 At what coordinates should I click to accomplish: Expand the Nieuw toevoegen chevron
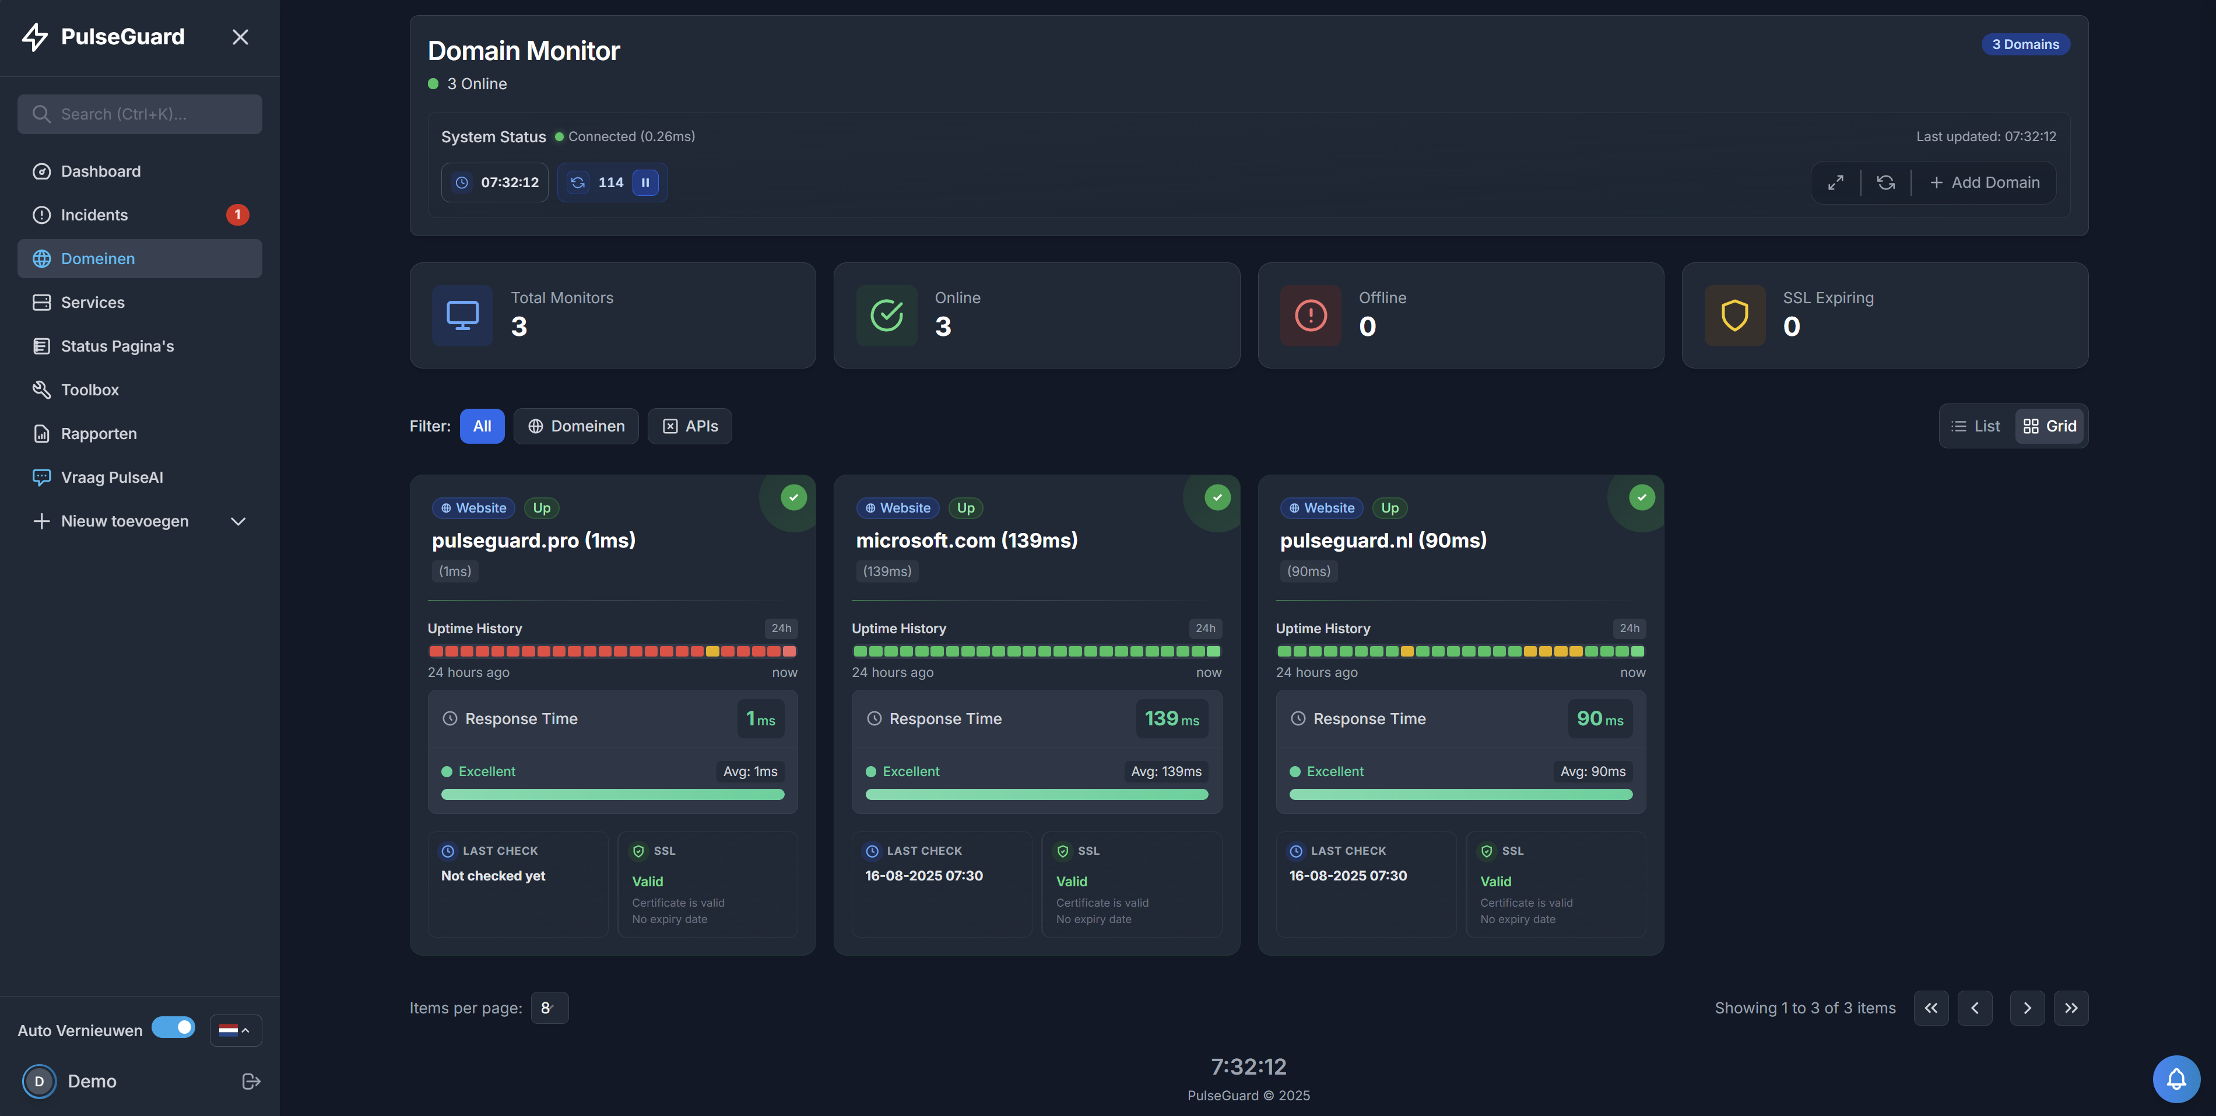238,521
